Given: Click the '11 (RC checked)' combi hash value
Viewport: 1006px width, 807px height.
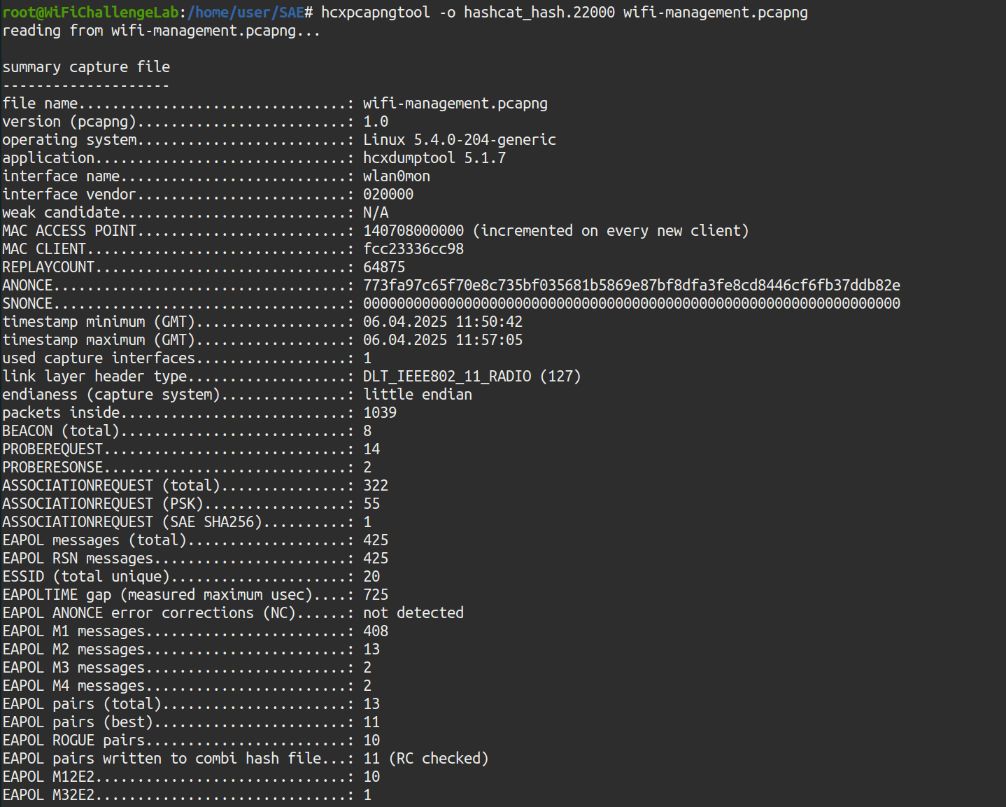Looking at the screenshot, I should click(425, 759).
